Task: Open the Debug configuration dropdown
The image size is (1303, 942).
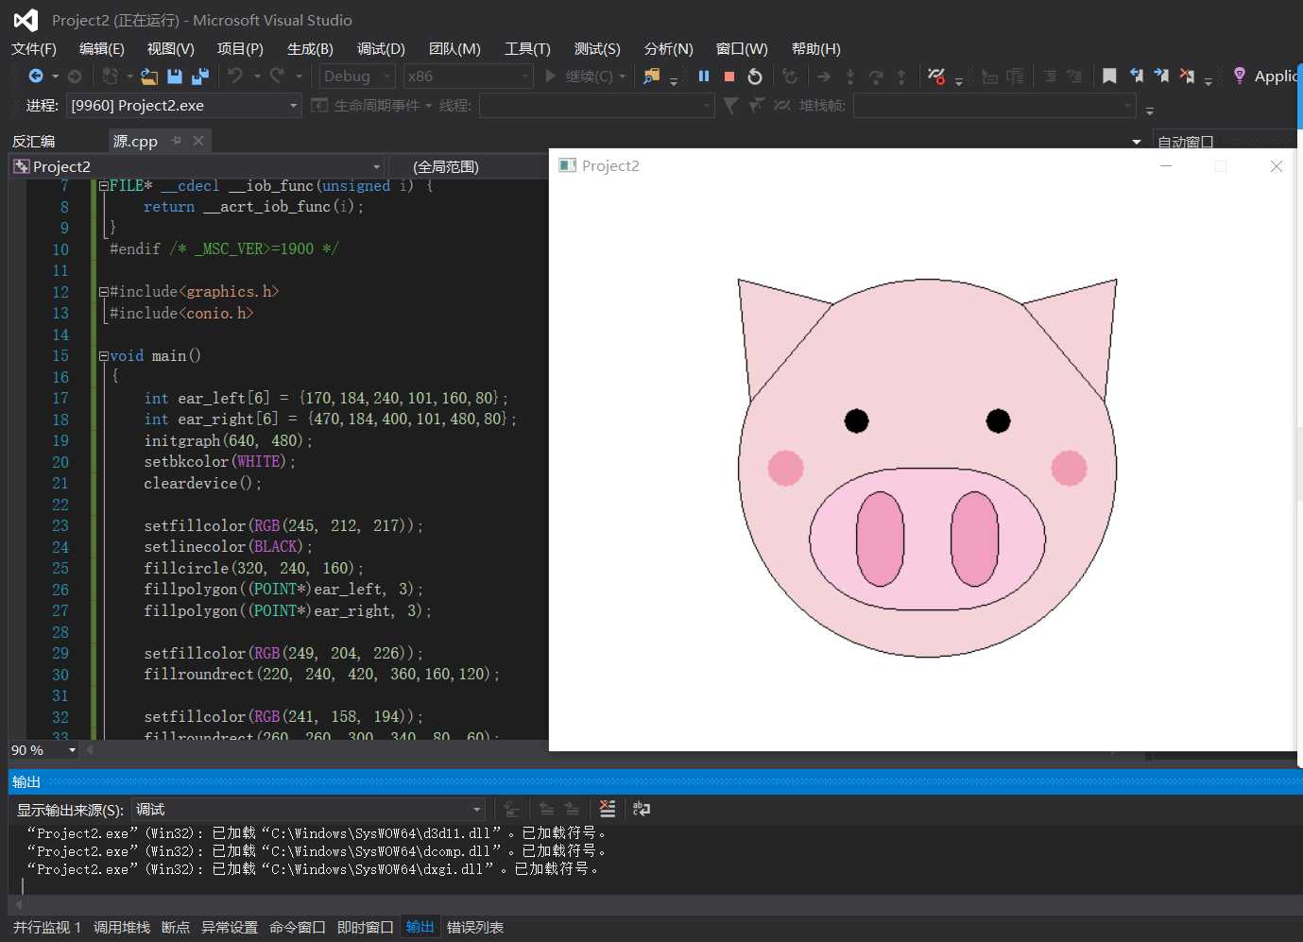Action: [x=357, y=77]
